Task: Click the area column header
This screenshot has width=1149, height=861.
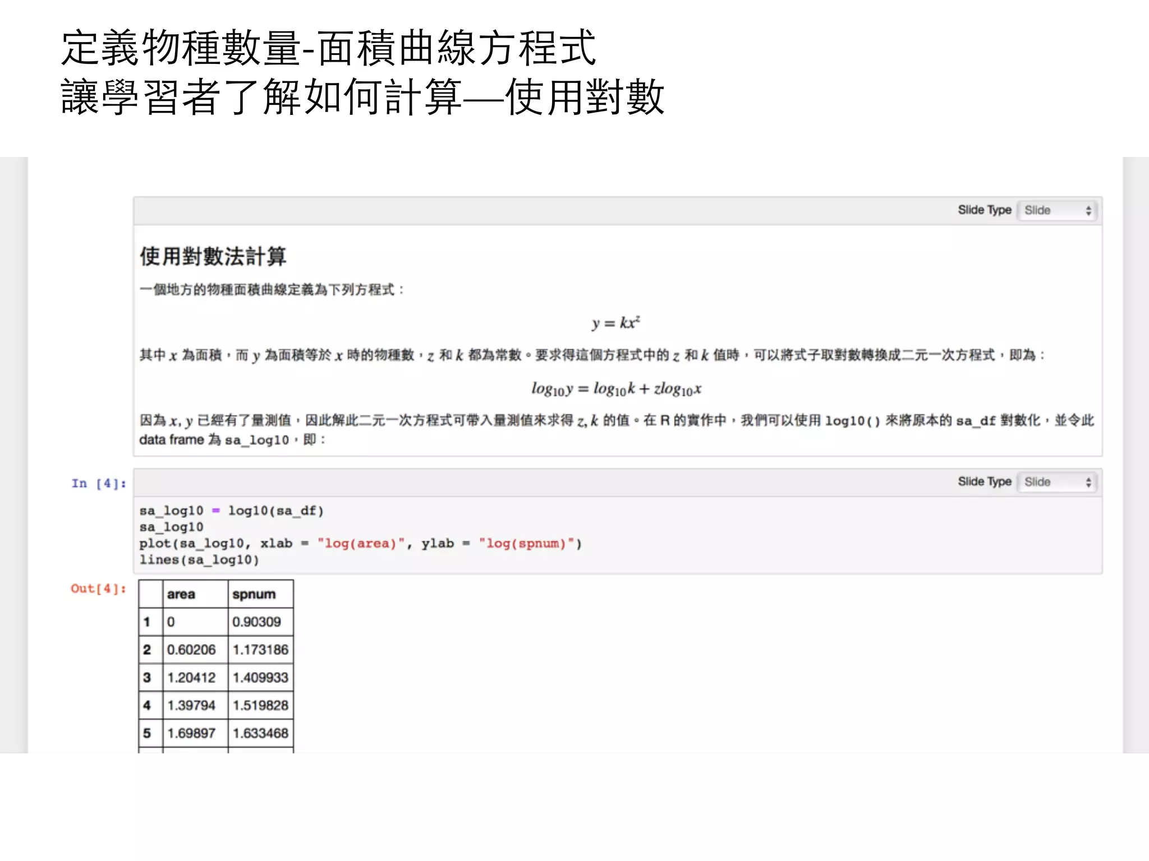Action: (x=181, y=594)
